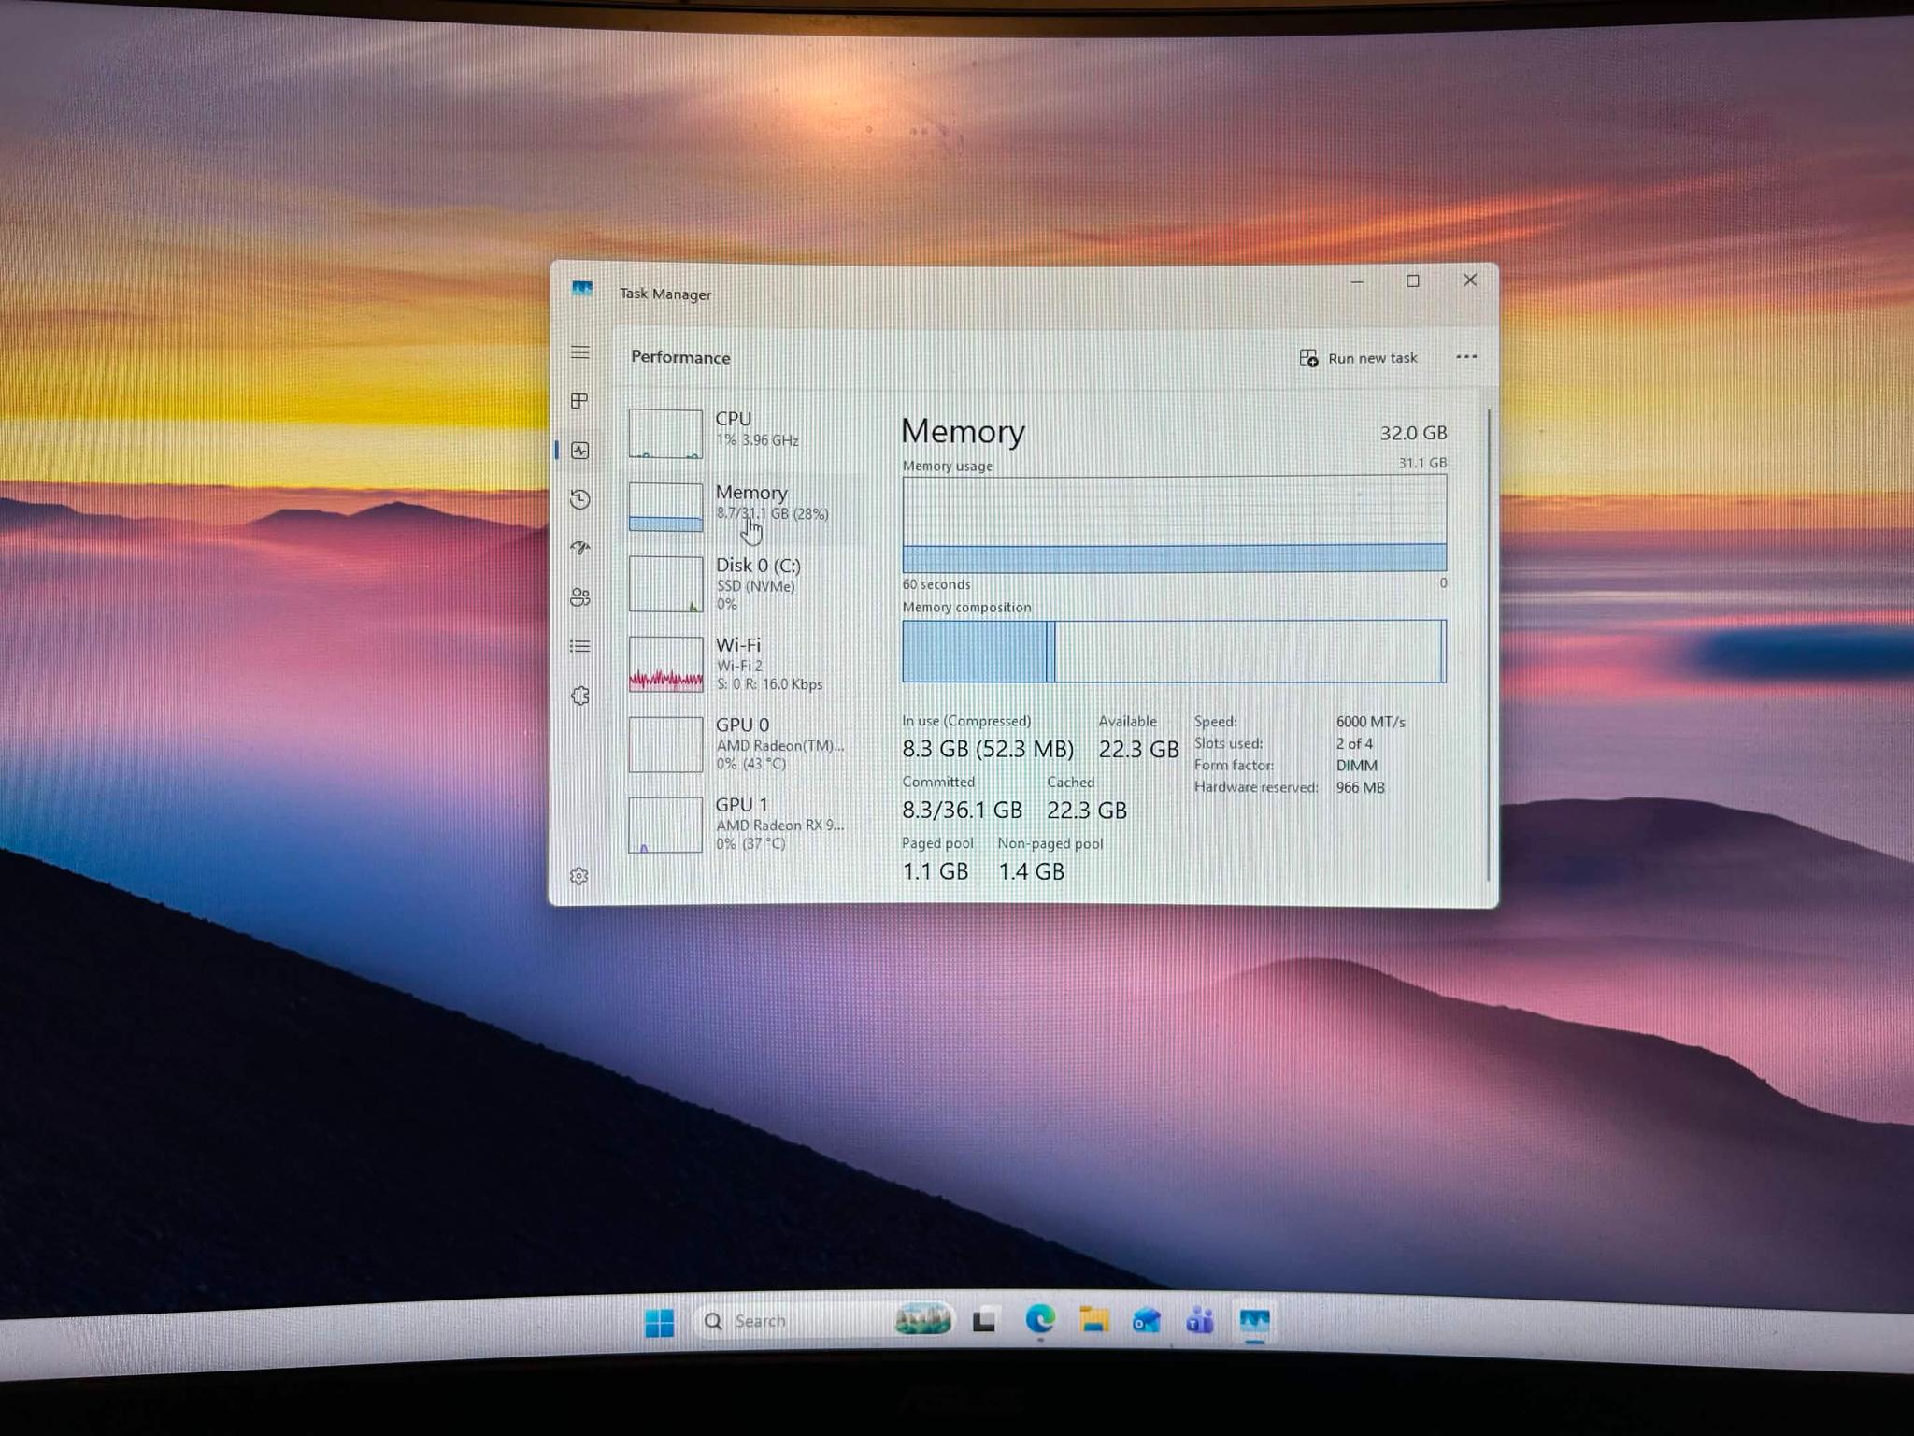Click the '2 of 4' slots used value
This screenshot has height=1436, width=1914.
[1354, 744]
